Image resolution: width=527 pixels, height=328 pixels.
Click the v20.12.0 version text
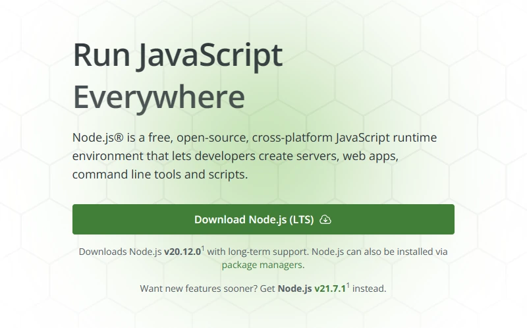coord(182,252)
